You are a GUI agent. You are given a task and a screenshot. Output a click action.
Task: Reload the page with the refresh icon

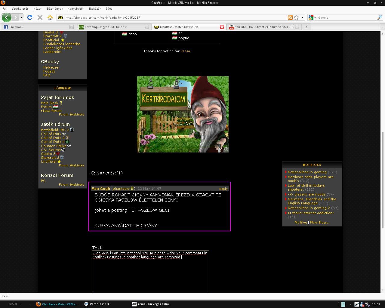[x=30, y=17]
